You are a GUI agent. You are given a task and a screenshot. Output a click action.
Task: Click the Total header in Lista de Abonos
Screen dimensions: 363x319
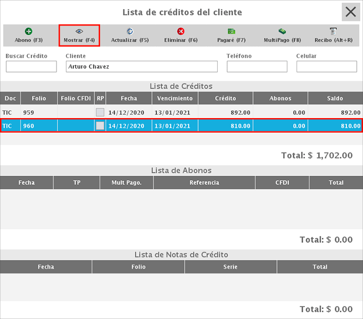(336, 183)
